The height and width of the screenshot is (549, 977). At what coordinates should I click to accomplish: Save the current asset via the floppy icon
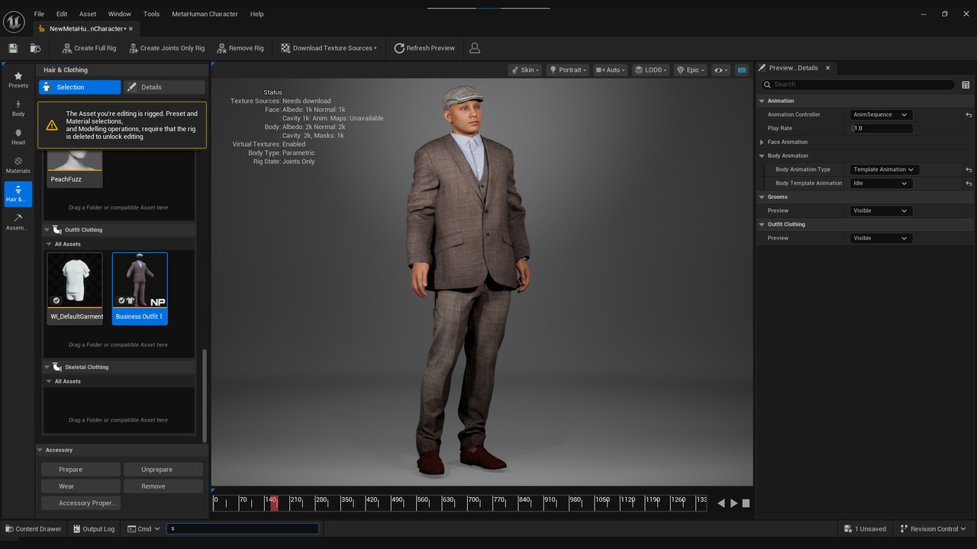tap(13, 48)
